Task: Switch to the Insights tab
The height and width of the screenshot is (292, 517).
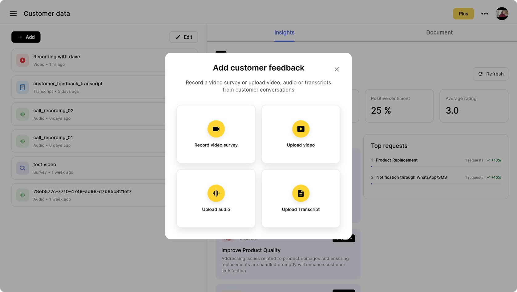Action: 284,32
